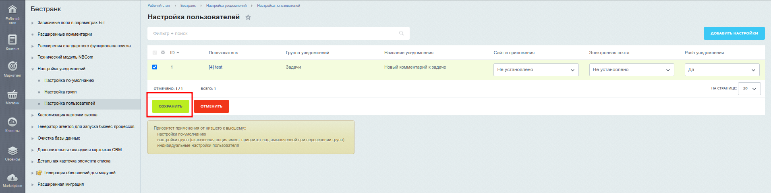This screenshot has width=771, height=193.
Task: Click the Добавить настройки button
Action: 734,33
